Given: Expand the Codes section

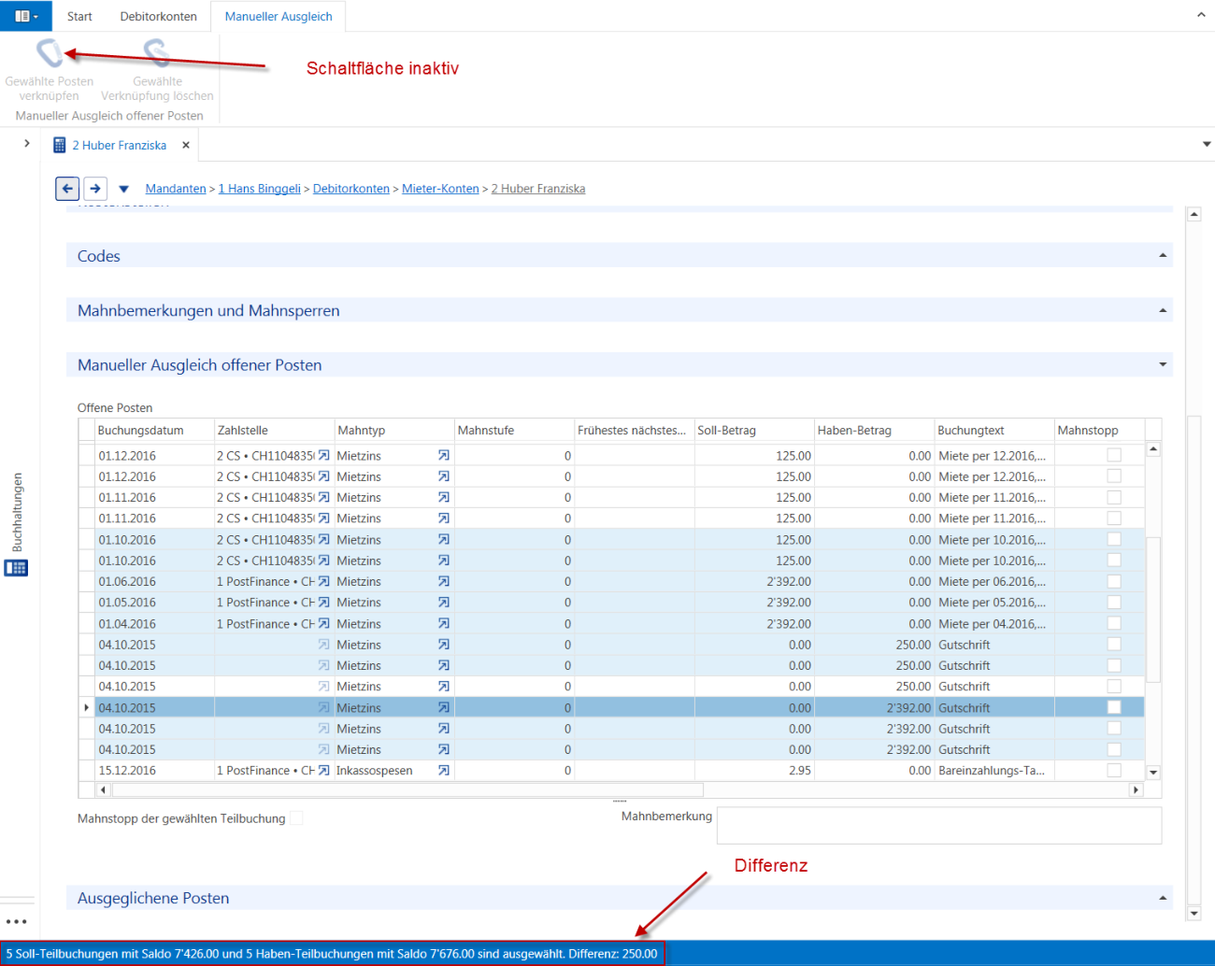Looking at the screenshot, I should (x=1163, y=255).
